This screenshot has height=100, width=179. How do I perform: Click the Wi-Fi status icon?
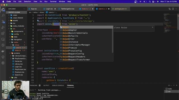140,2
